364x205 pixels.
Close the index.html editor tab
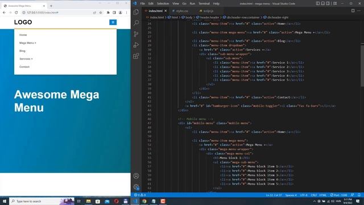click(x=166, y=11)
